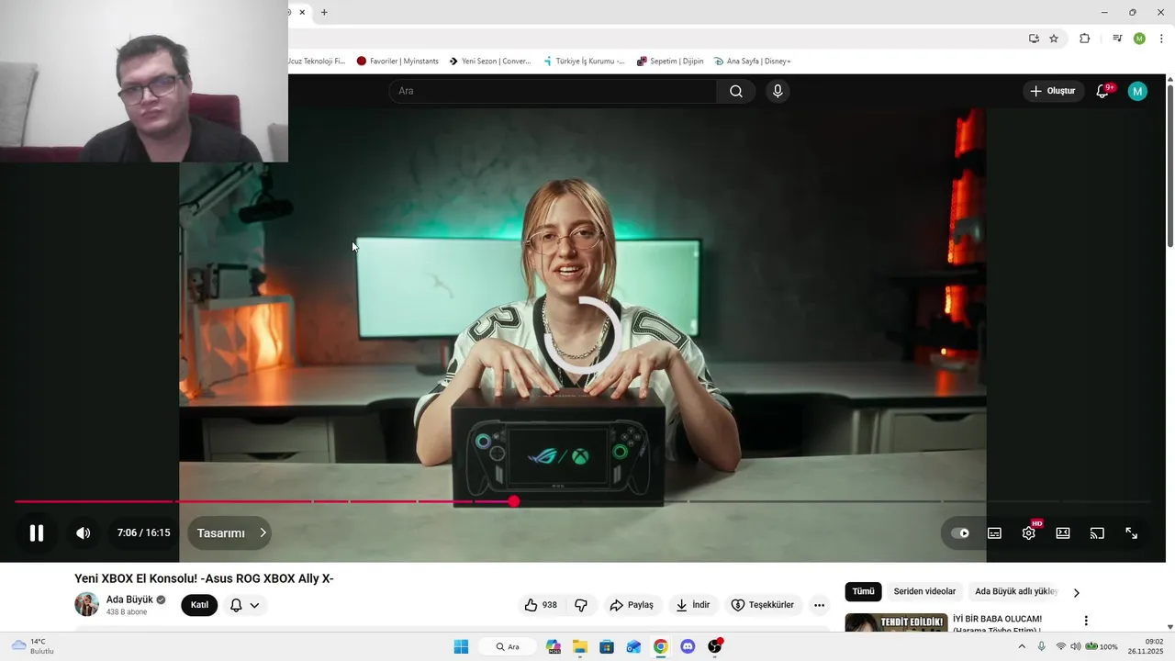Dislike the video
The width and height of the screenshot is (1175, 661).
pos(581,605)
